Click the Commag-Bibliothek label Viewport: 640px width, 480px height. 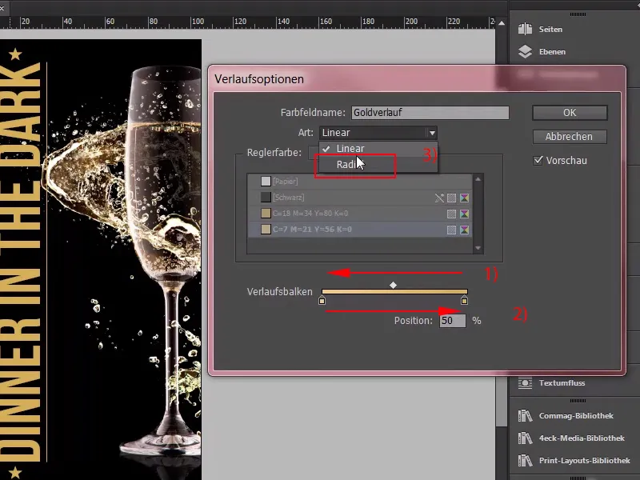(576, 416)
